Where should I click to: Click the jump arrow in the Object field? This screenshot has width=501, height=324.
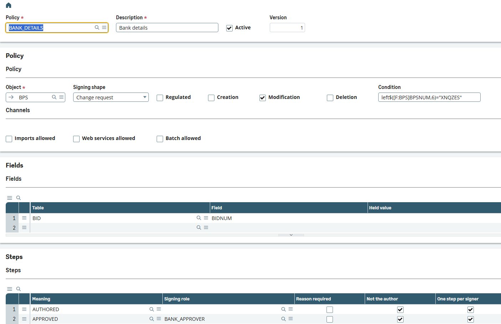[x=11, y=97]
